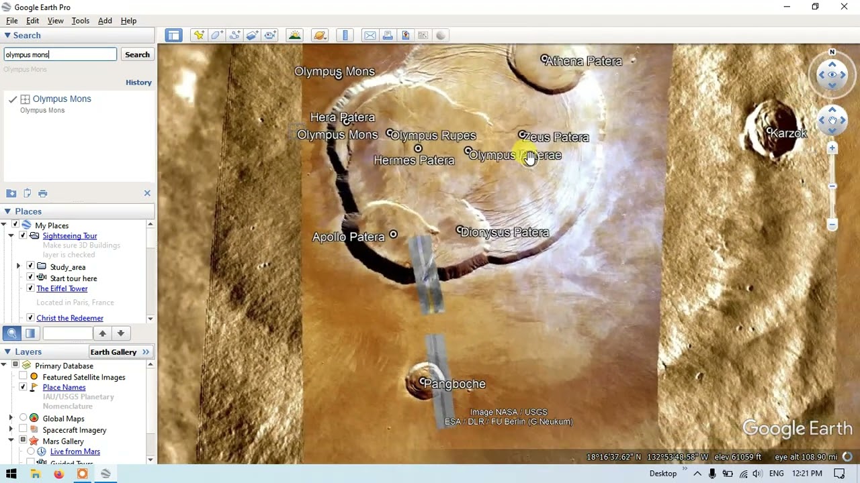Viewport: 860px width, 483px height.
Task: Open the View menu
Action: 55,21
